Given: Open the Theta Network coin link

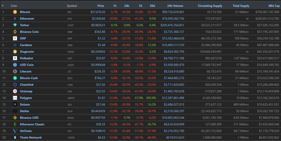Looking at the screenshot, I should click(x=31, y=137).
